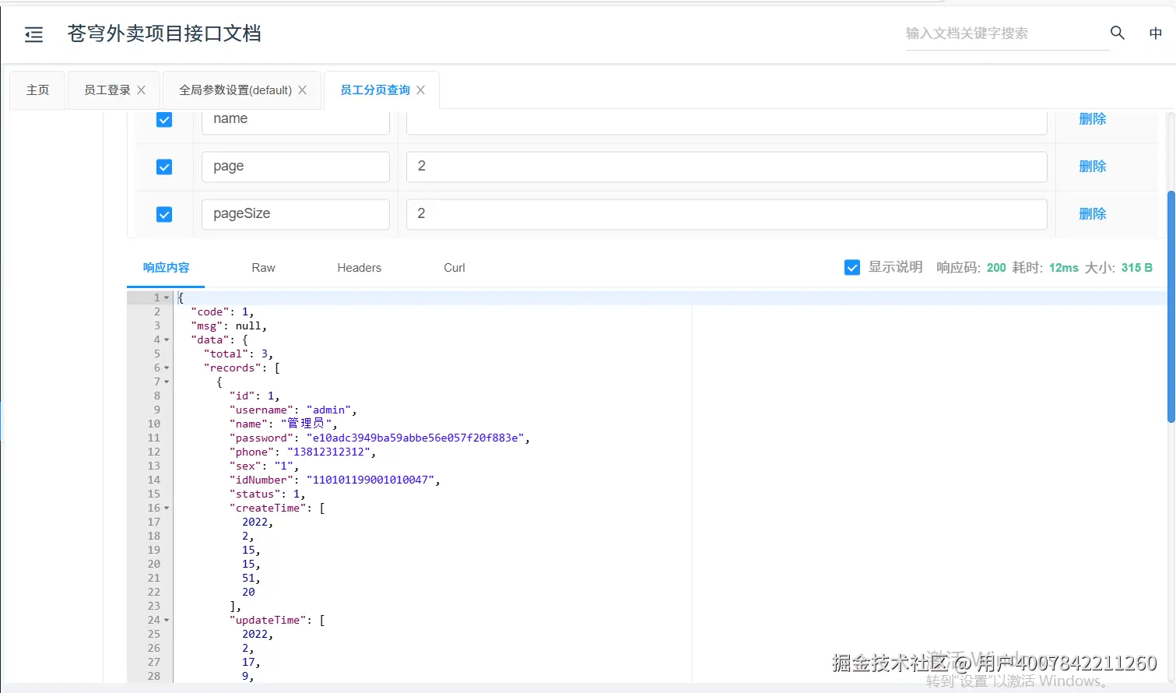Image resolution: width=1176 pixels, height=693 pixels.
Task: Click the "code": 1 line
Action: coord(223,311)
